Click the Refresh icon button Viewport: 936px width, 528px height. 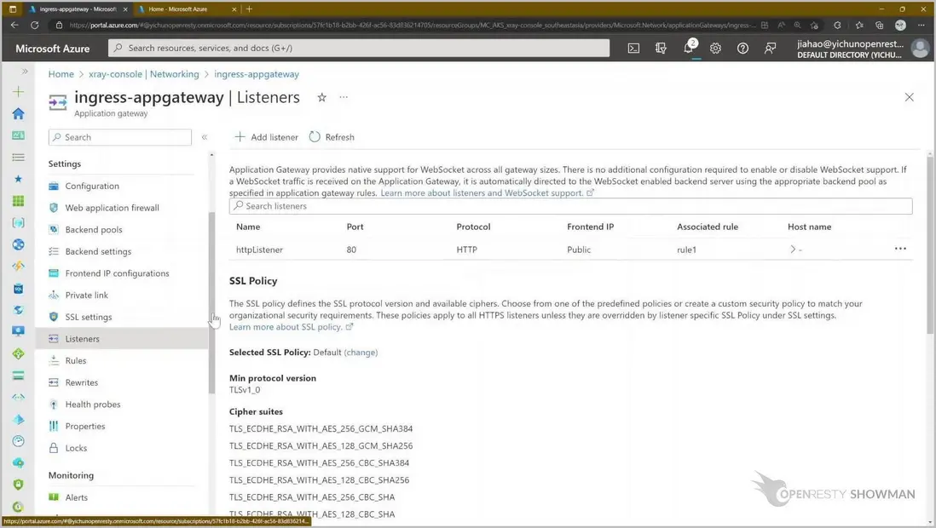[315, 137]
